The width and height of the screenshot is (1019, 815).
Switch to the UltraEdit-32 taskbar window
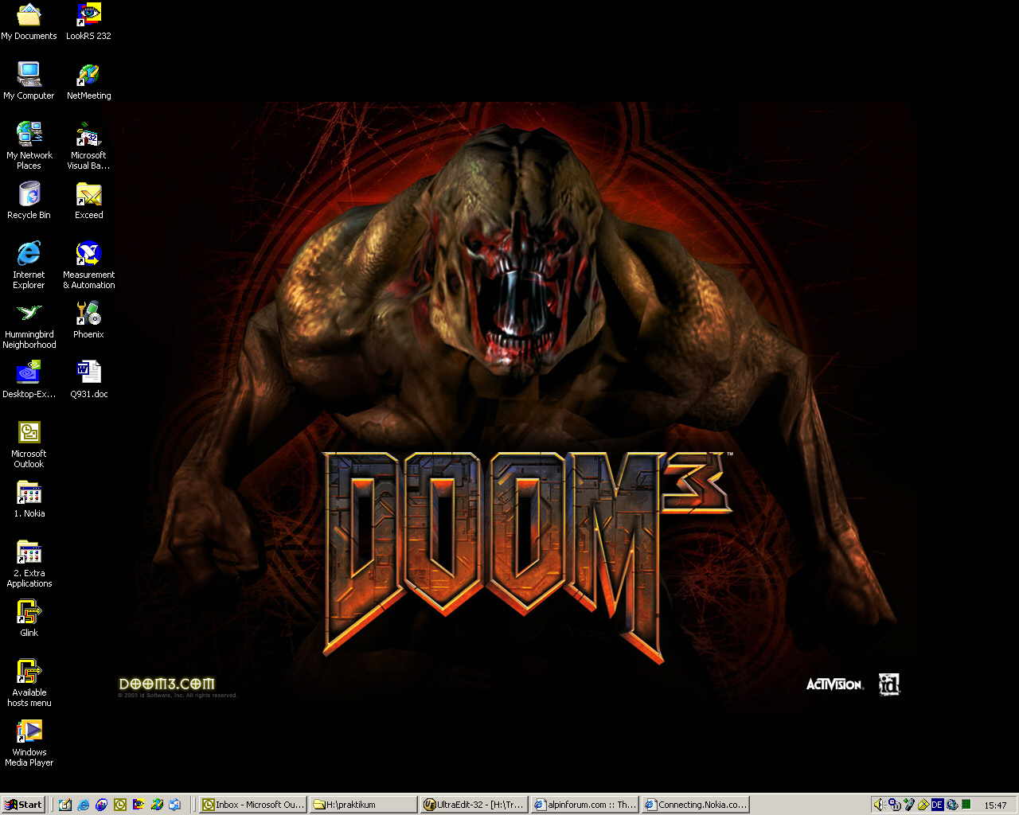click(474, 805)
